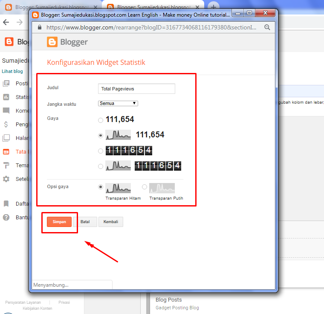The width and height of the screenshot is (324, 314).
Task: Click the Kembali back button
Action: (x=111, y=222)
